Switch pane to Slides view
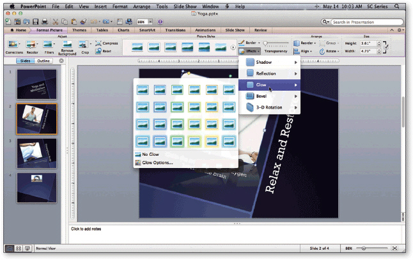The width and height of the screenshot is (413, 260). click(26, 61)
